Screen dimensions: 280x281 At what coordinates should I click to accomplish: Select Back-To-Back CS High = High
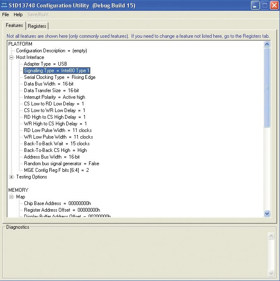click(x=55, y=150)
